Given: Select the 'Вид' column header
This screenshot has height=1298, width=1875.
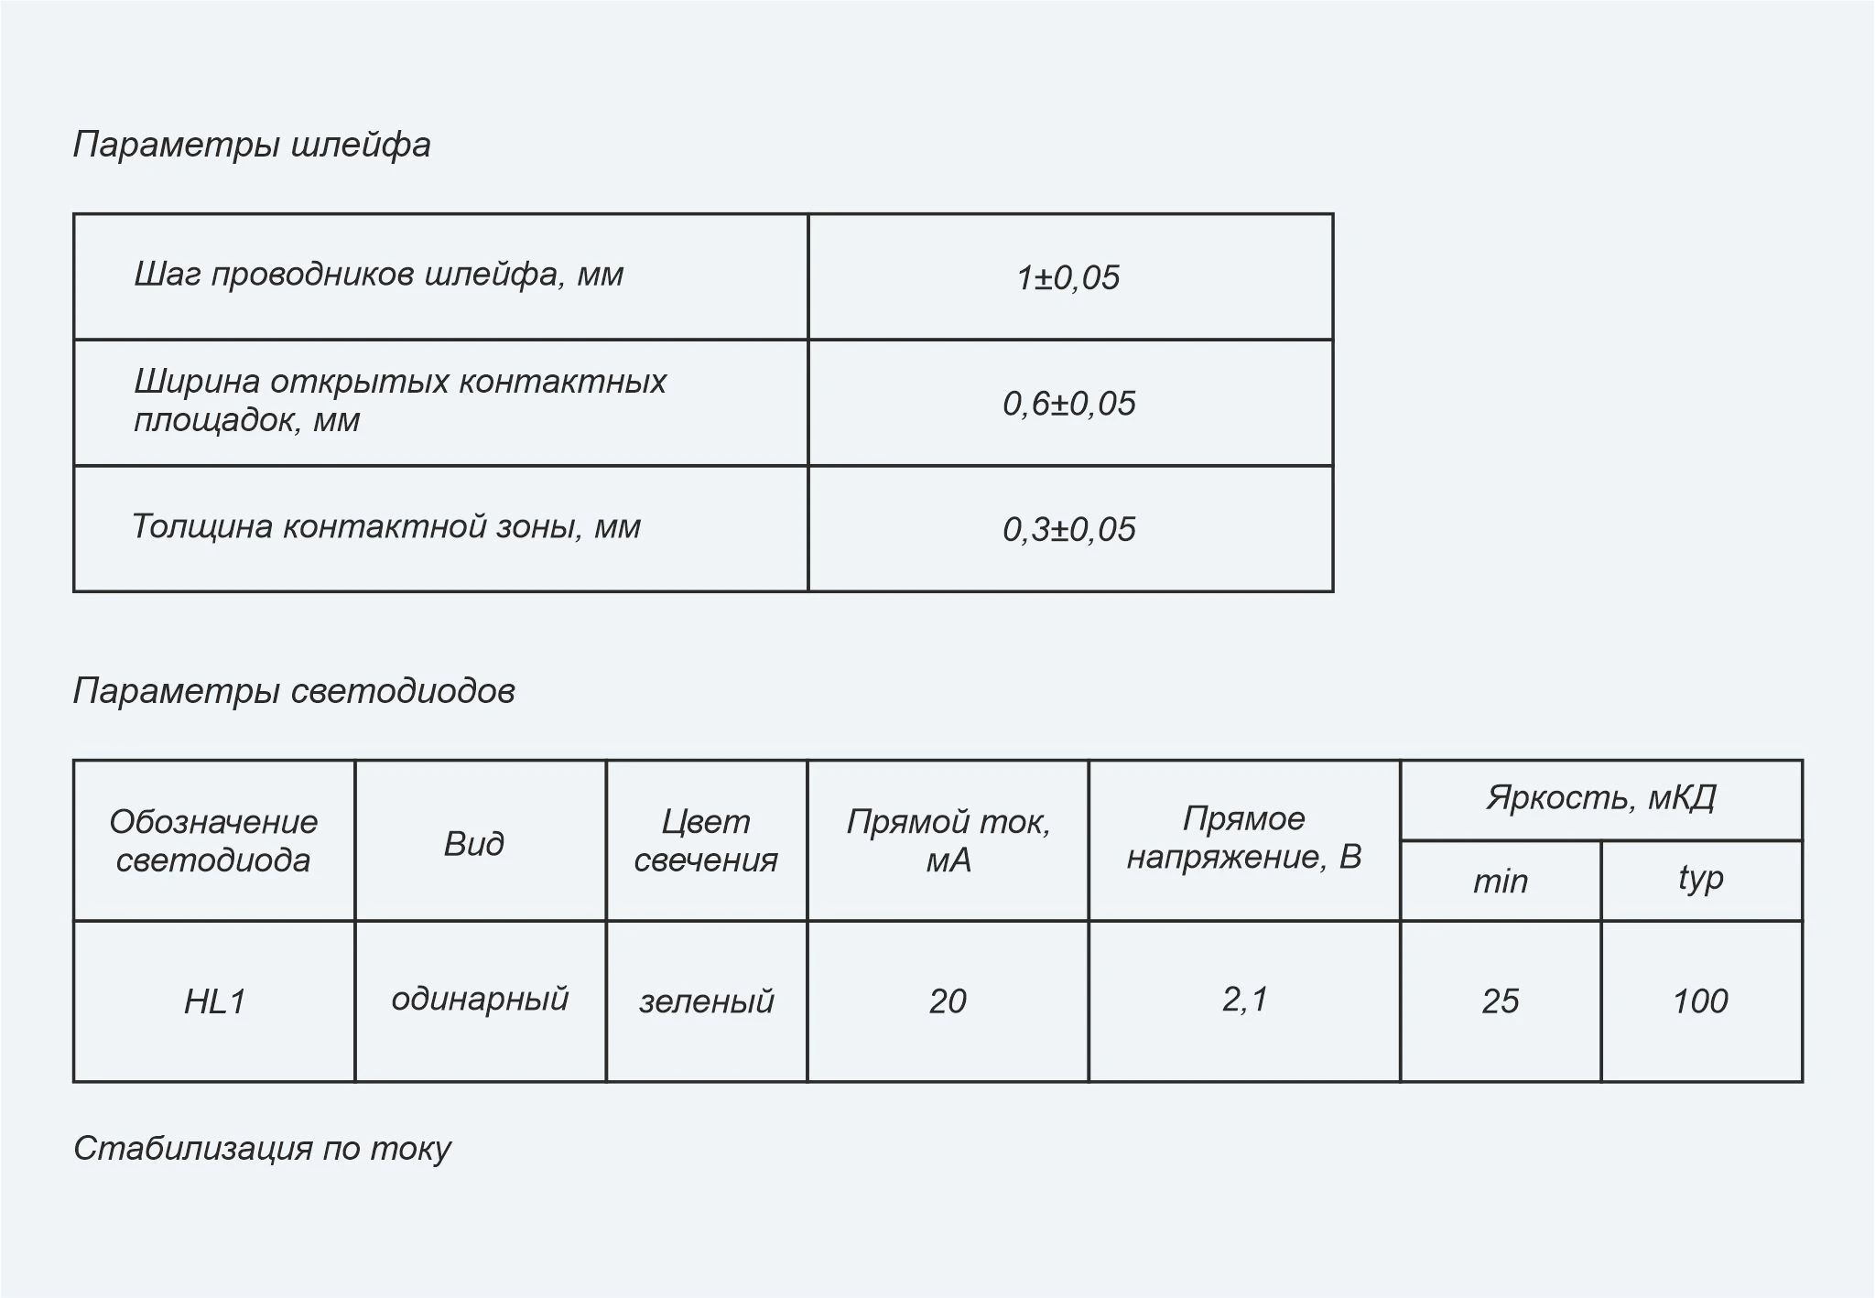Looking at the screenshot, I should [x=481, y=840].
